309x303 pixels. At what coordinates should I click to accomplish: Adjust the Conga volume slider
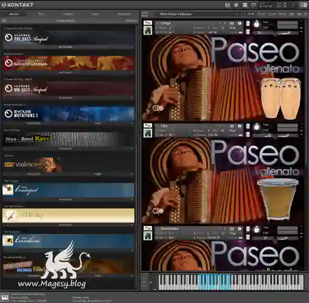pos(287,33)
